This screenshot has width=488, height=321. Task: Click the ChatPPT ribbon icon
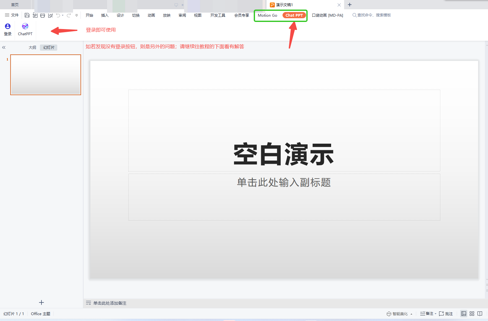point(25,29)
